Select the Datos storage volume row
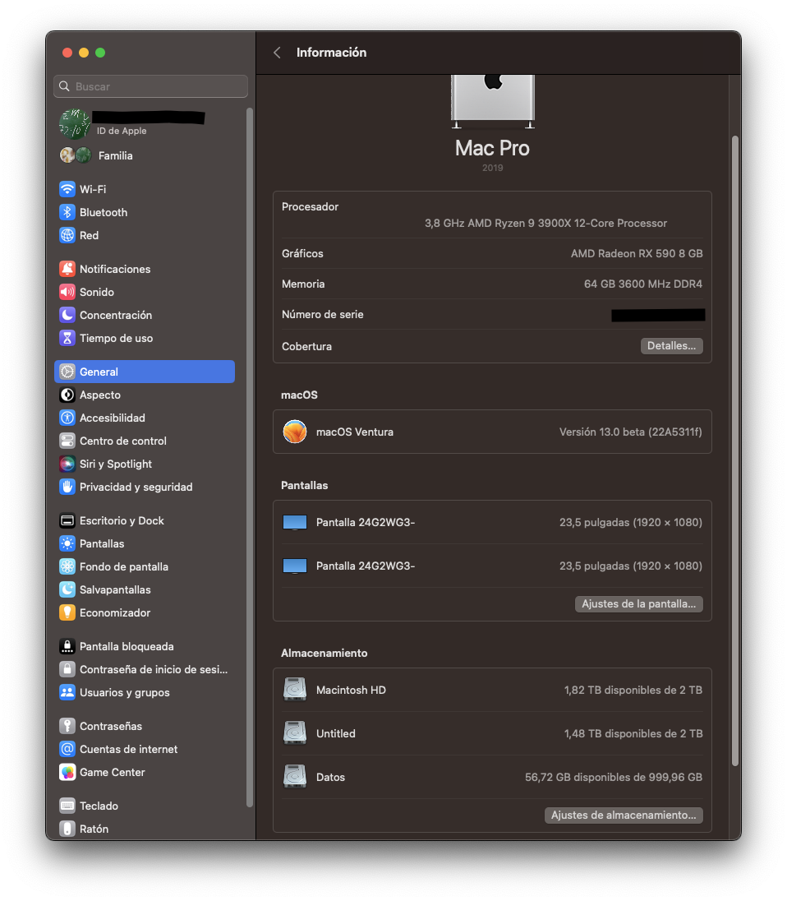This screenshot has width=787, height=901. [492, 777]
